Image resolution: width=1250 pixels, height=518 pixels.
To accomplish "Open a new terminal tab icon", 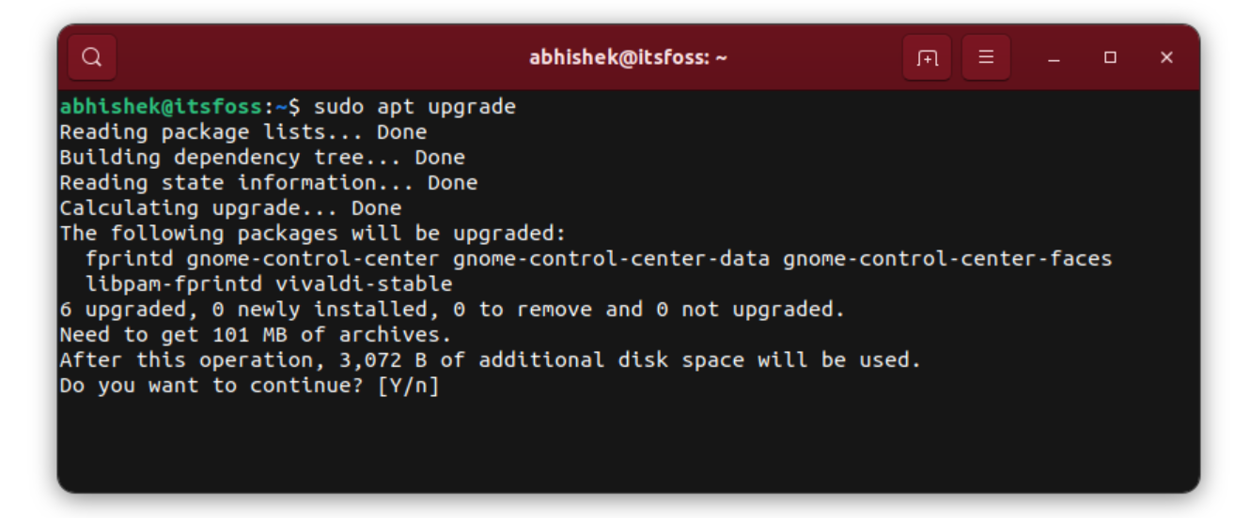I will coord(927,57).
